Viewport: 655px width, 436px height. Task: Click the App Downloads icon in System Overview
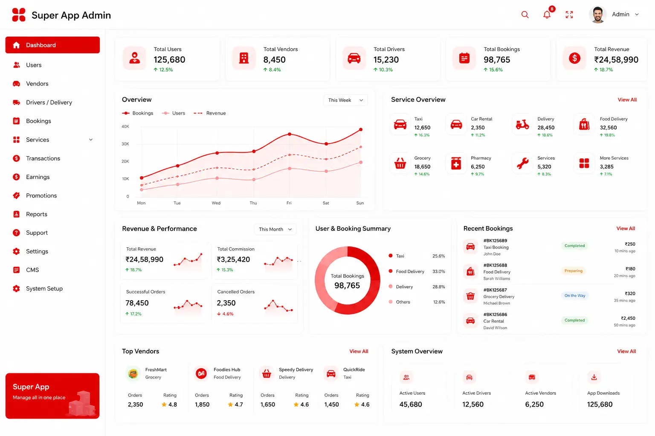(x=594, y=377)
